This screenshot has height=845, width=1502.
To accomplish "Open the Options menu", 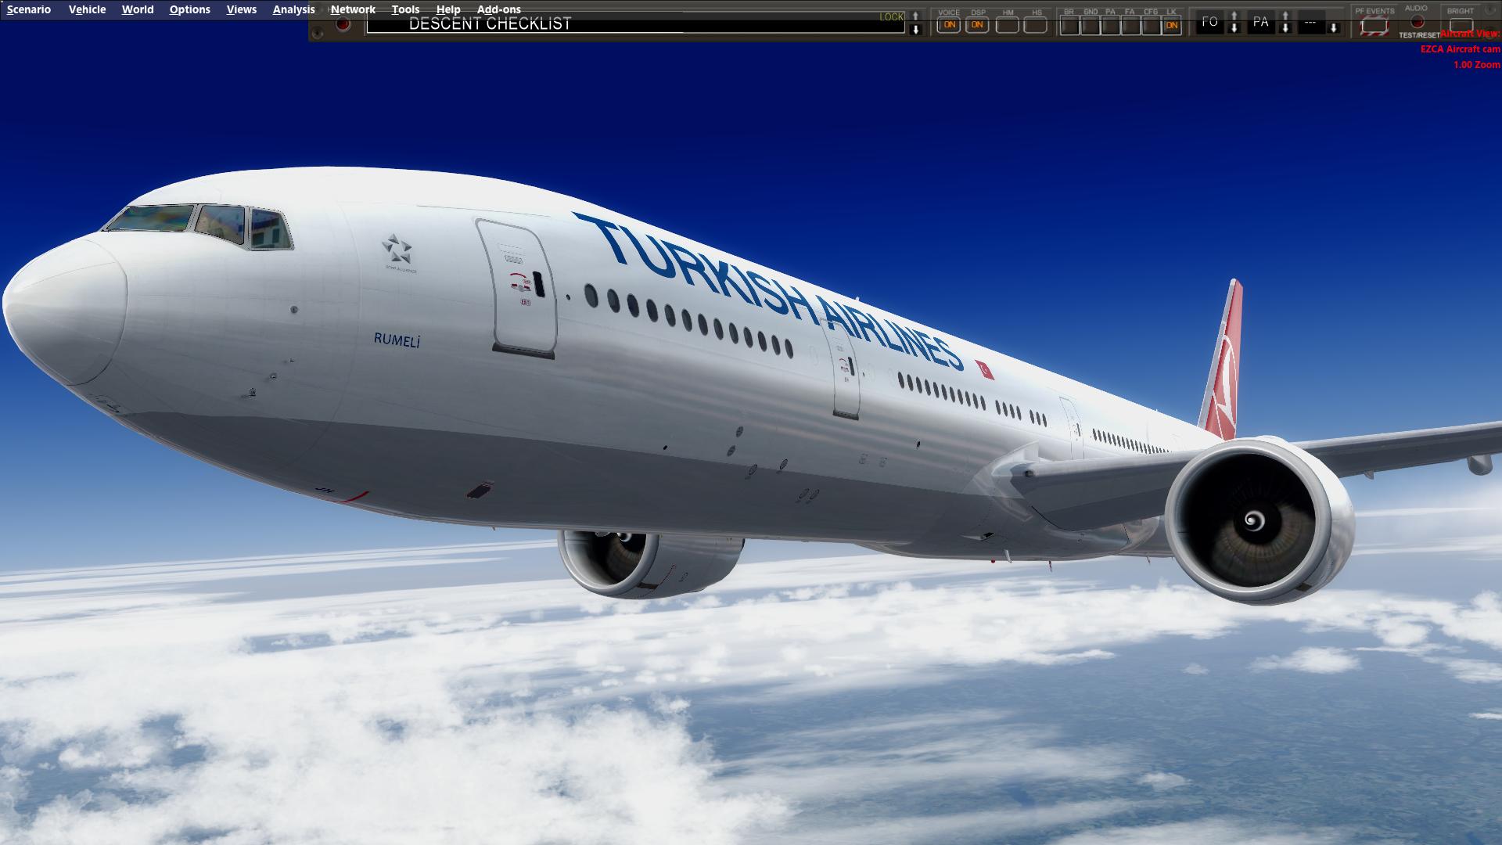I will [189, 9].
